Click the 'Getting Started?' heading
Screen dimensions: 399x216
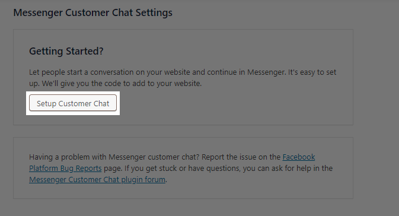coord(66,51)
